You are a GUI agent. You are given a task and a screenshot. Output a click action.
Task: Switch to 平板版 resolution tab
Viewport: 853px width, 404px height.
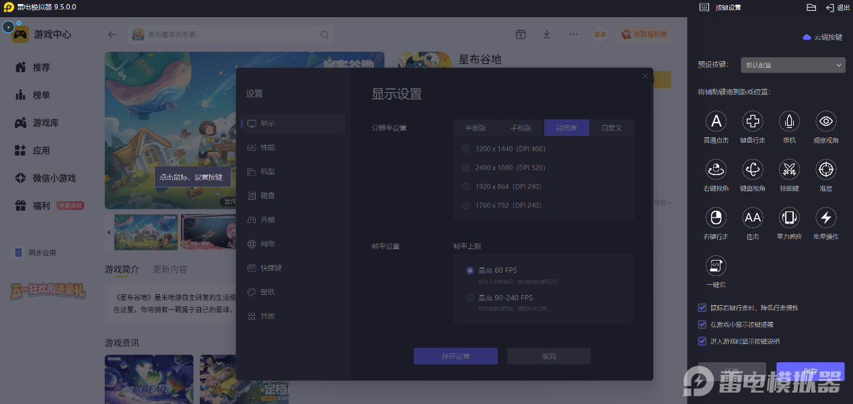[x=476, y=128]
